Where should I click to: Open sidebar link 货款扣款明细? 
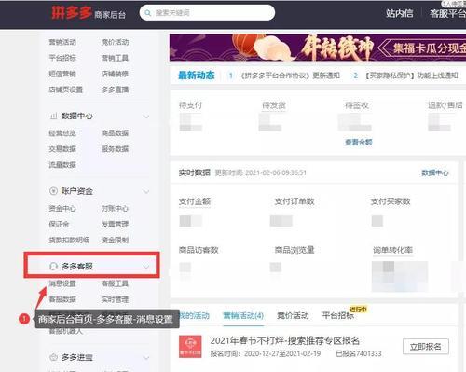pos(69,240)
